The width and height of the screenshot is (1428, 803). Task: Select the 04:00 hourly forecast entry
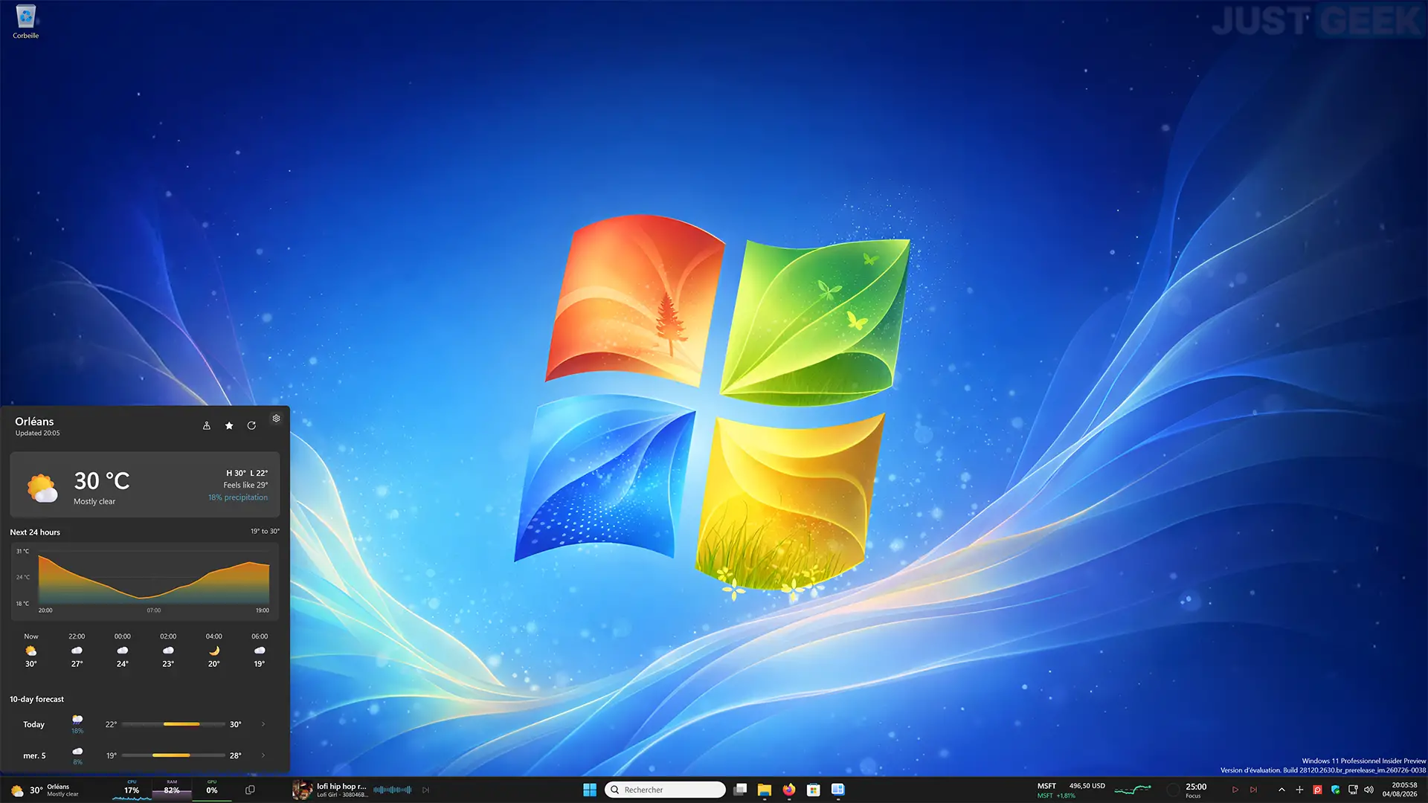(214, 651)
